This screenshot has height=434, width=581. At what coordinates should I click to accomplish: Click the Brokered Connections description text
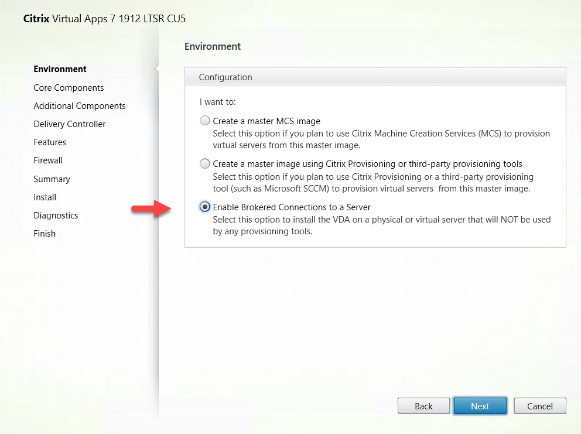(382, 225)
